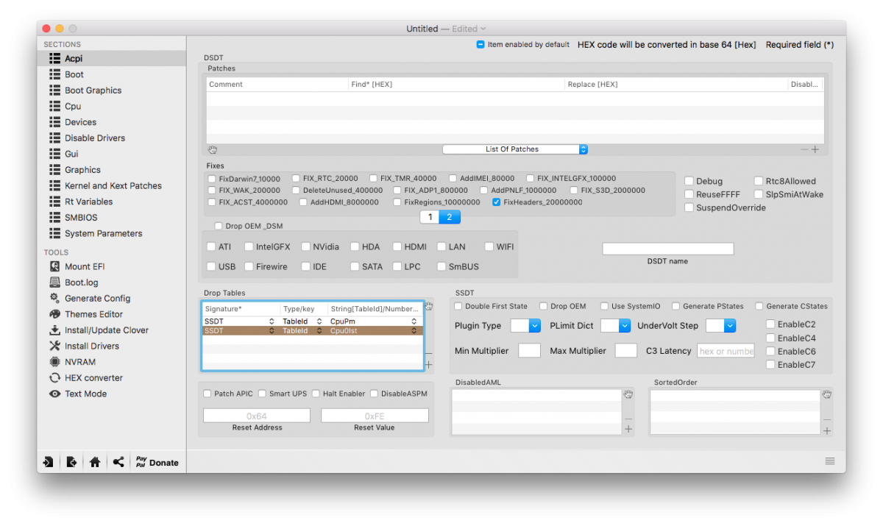Image resolution: width=883 pixels, height=526 pixels.
Task: Open the UnderVolt Step dropdown
Action: [720, 325]
